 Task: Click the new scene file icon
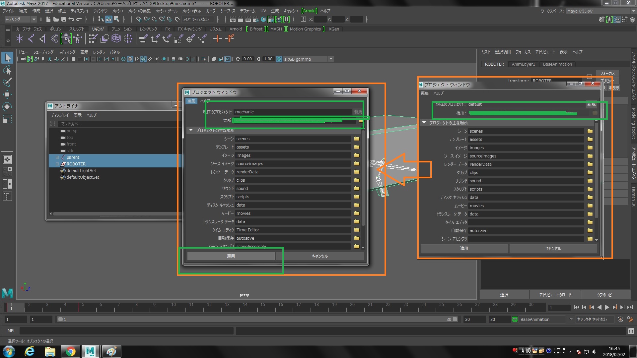(48, 19)
